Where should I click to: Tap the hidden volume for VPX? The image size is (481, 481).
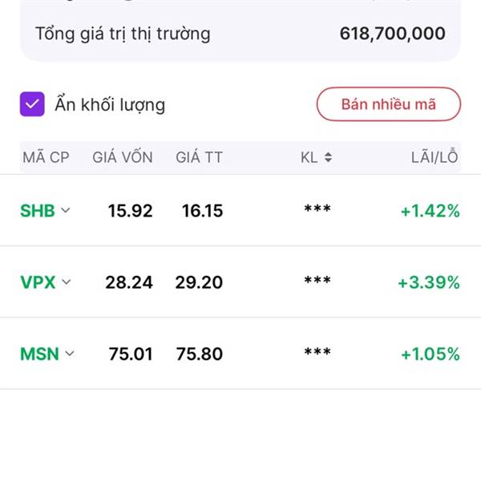point(317,282)
